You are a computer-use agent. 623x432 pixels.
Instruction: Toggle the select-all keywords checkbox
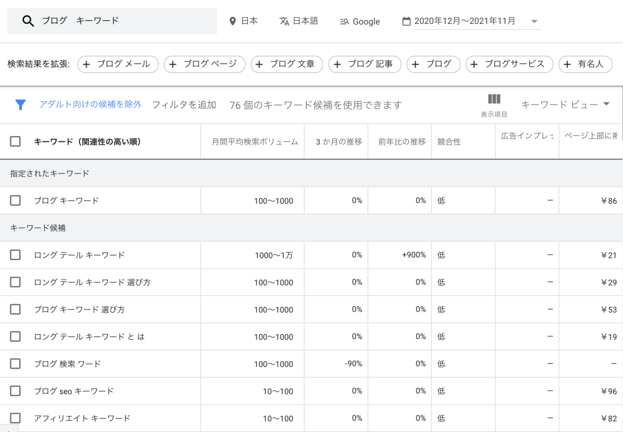coord(16,141)
